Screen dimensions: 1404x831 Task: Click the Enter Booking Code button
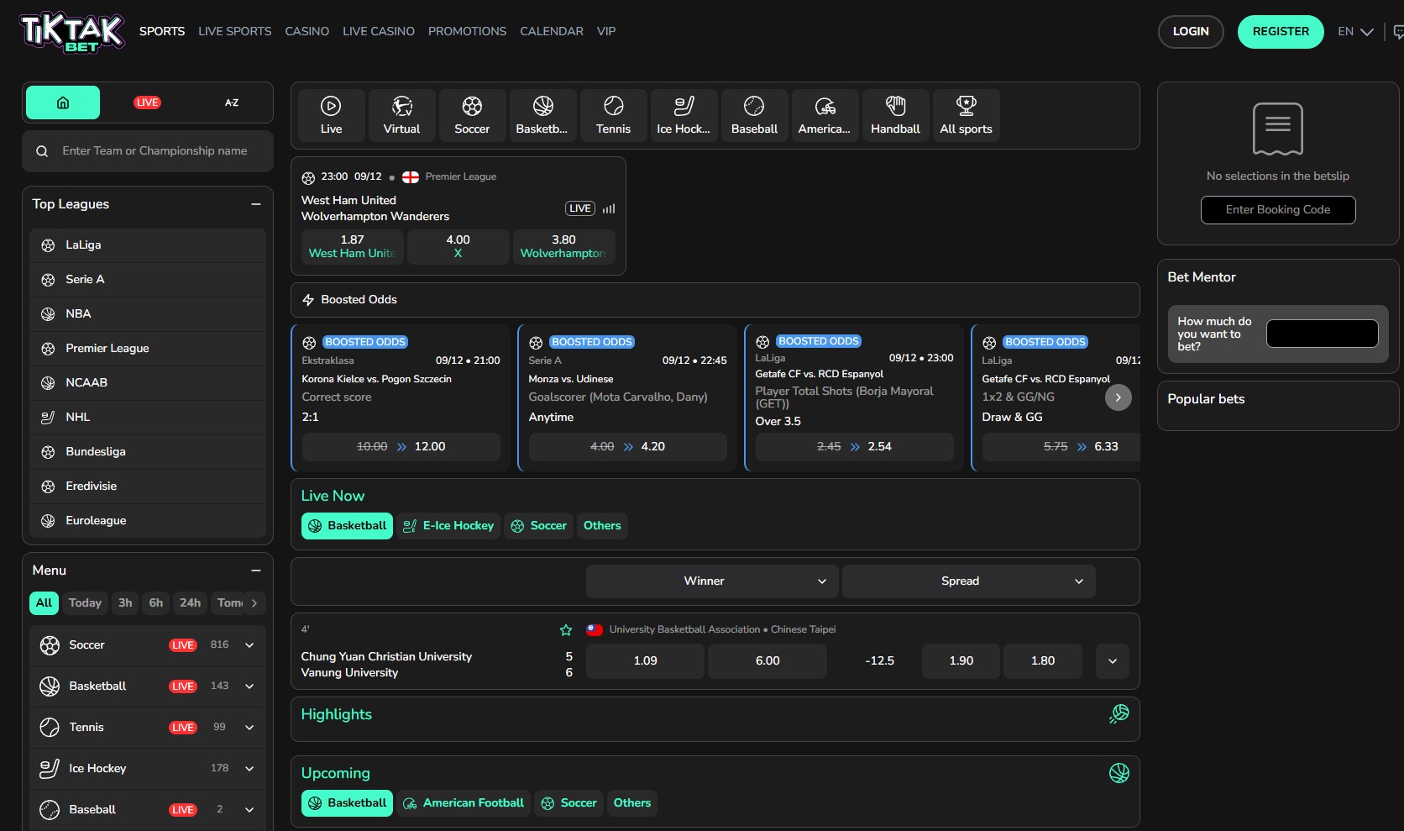coord(1278,210)
